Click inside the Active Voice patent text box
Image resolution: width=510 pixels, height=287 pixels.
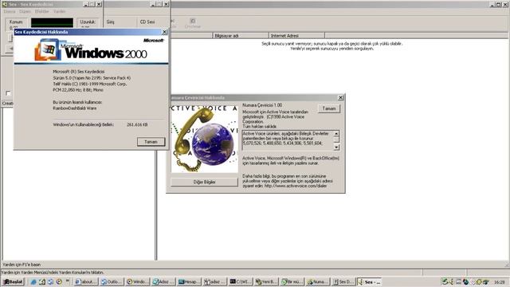coord(288,140)
